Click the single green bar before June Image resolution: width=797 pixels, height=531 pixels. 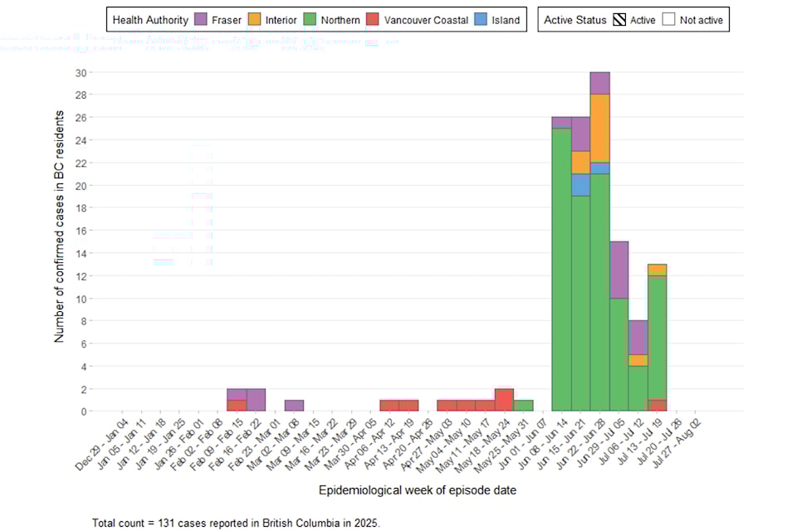click(x=523, y=405)
